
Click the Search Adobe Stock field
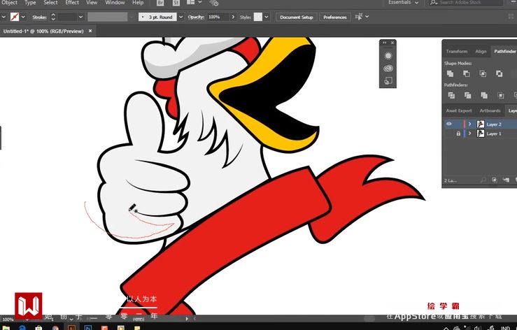tap(466, 2)
